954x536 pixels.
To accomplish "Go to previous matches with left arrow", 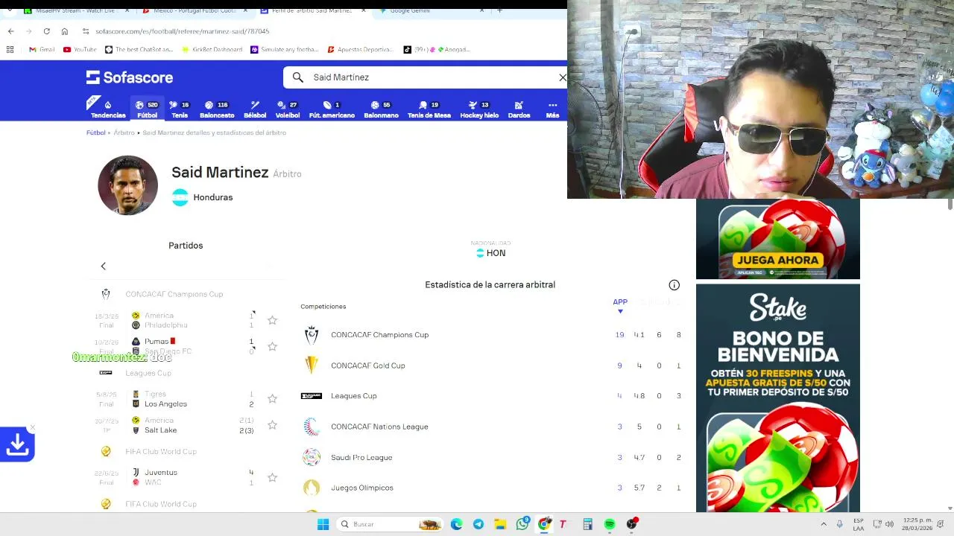I will coord(104,266).
